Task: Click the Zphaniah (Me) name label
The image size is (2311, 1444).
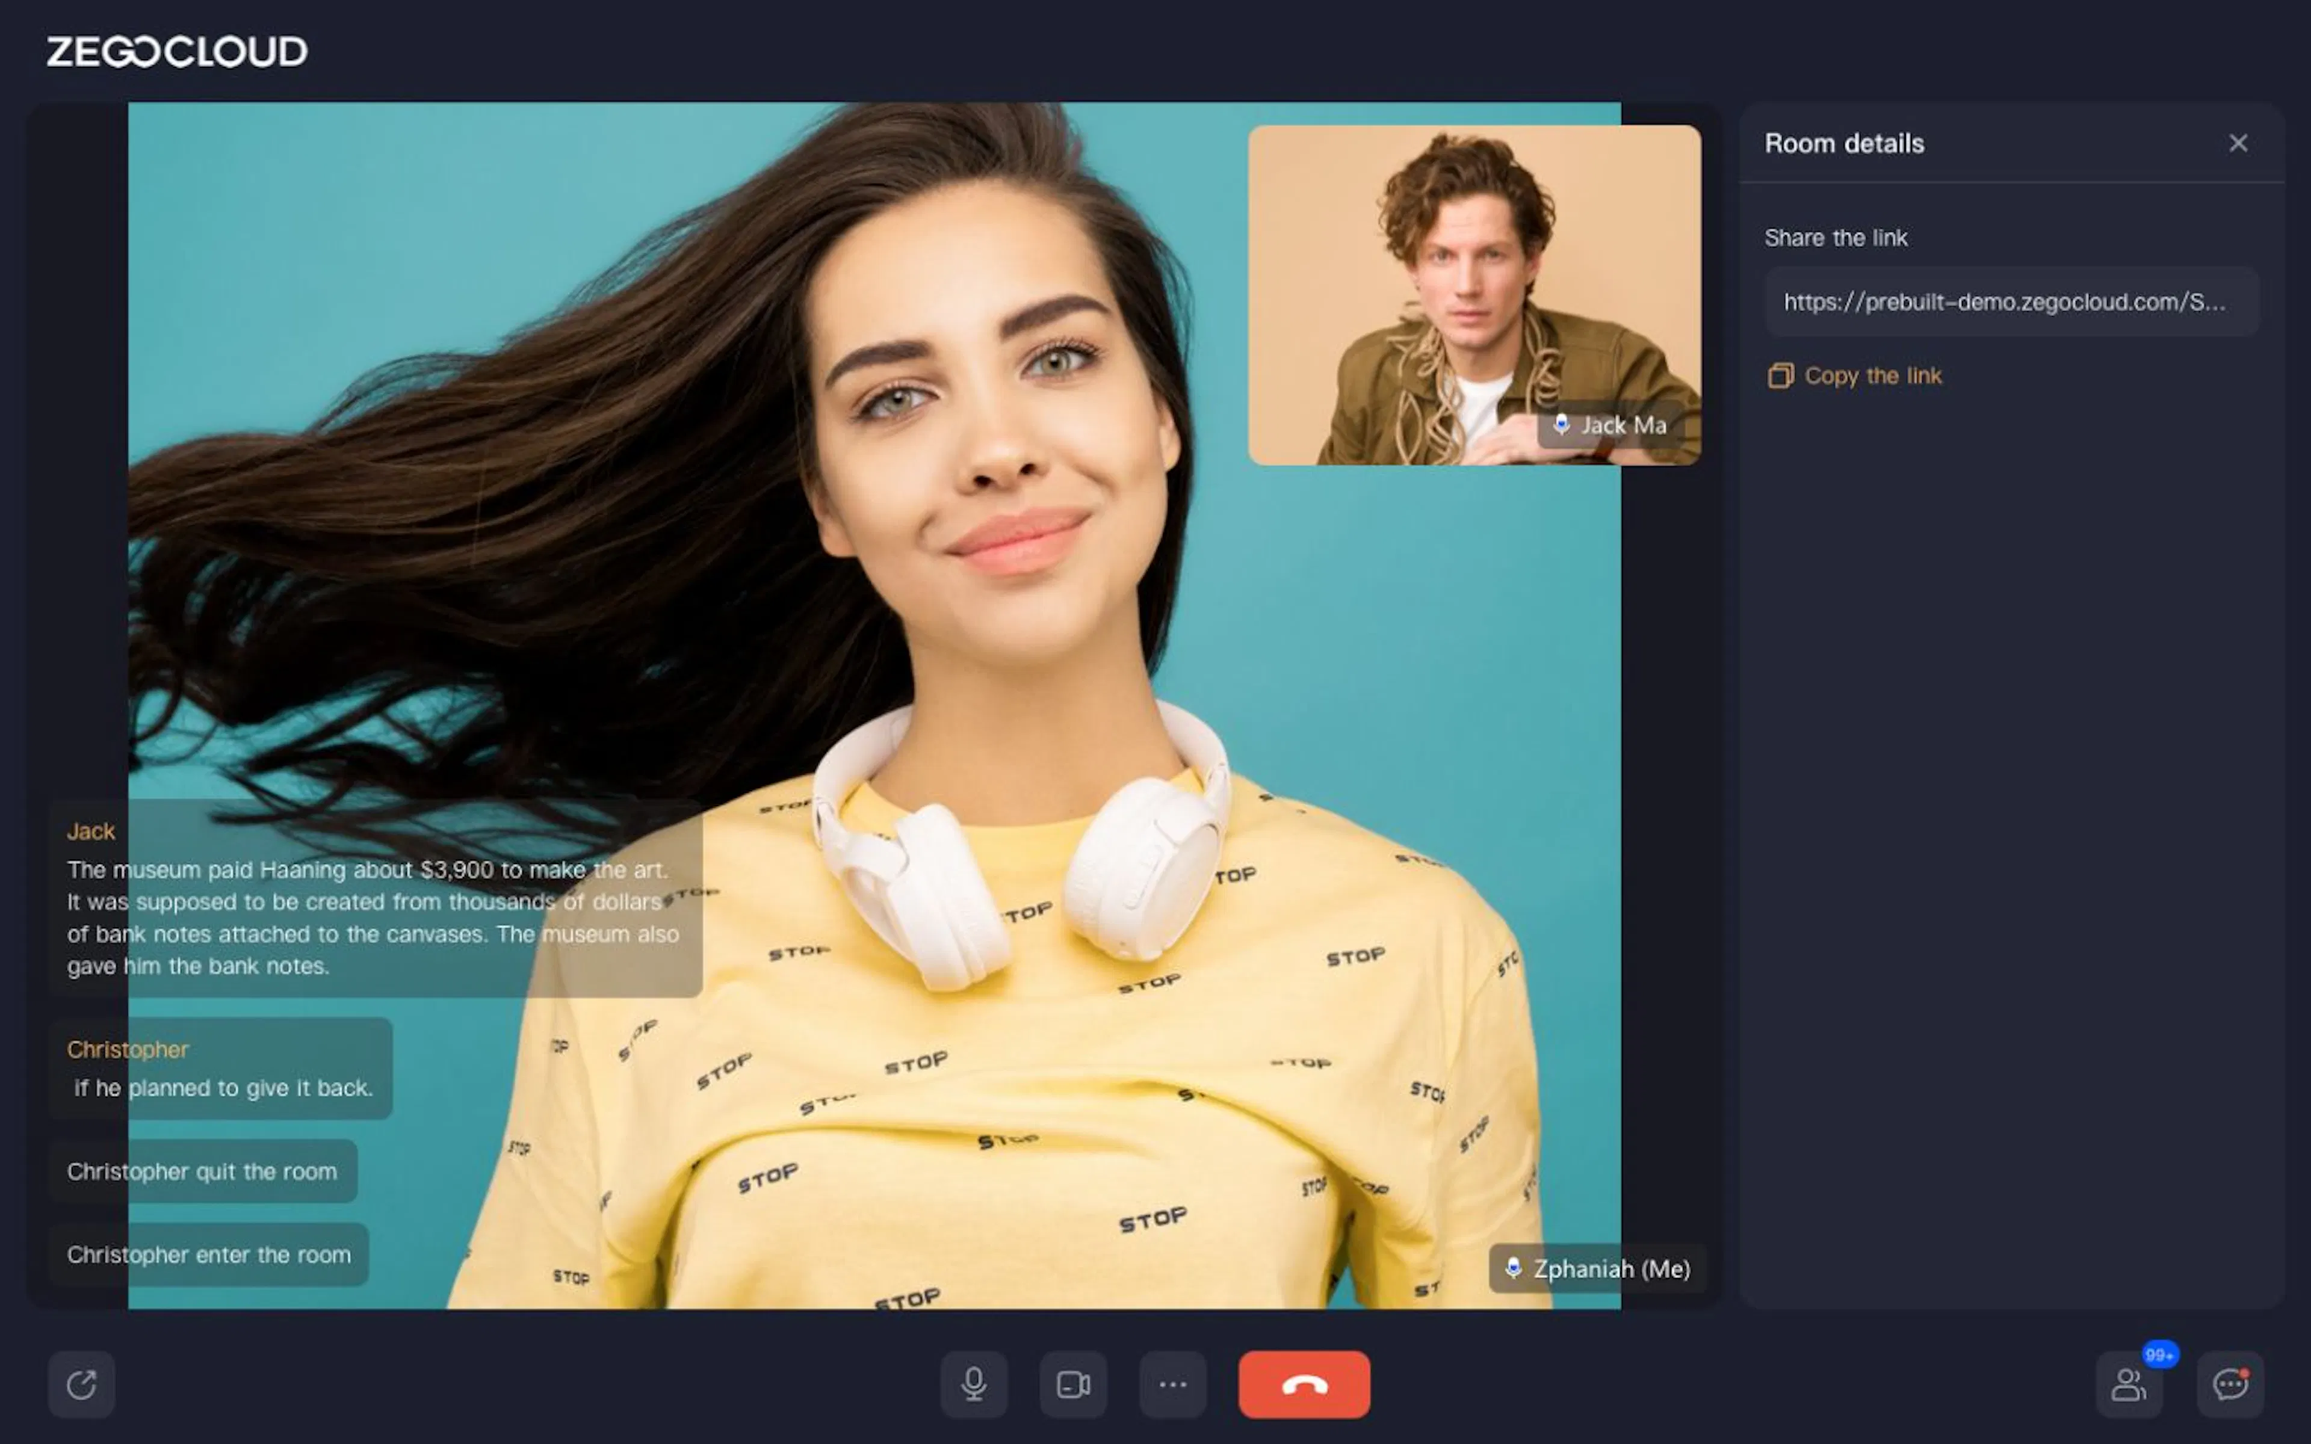Action: tap(1612, 1268)
